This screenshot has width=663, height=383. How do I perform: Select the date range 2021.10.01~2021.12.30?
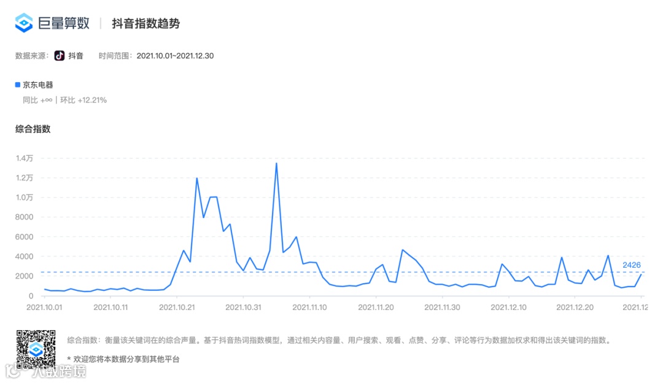click(x=175, y=56)
